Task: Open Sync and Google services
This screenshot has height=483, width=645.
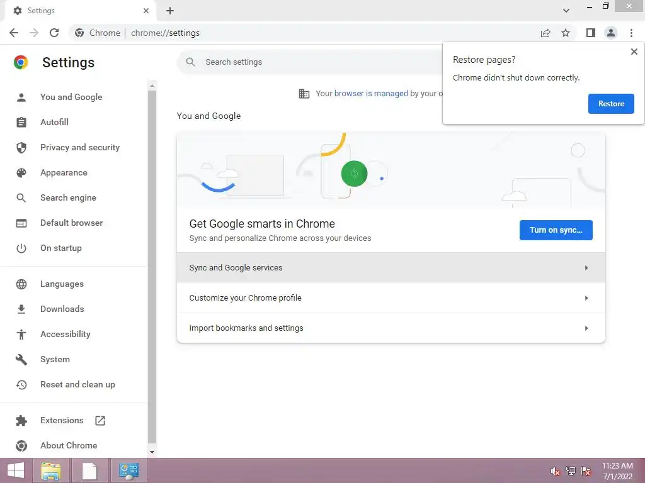Action: [x=391, y=268]
